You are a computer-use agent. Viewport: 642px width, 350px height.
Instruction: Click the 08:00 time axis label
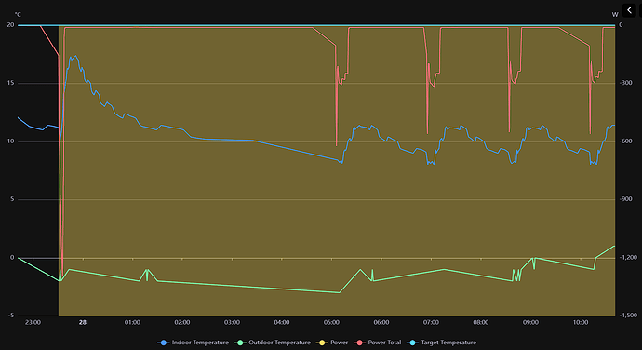[481, 323]
